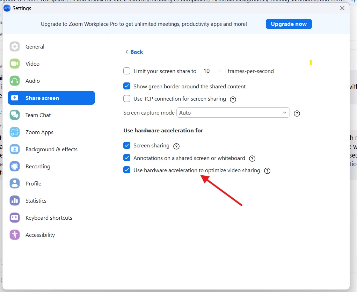Click the 'Screen capture mode' label
Screen dimensions: 357x292
149,113
